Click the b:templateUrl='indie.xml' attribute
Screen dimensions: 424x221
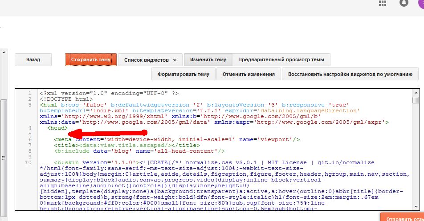84,110
